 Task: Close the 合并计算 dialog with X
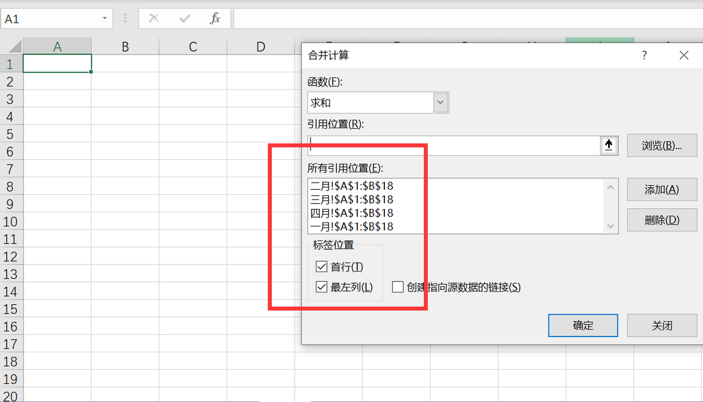pyautogui.click(x=684, y=56)
